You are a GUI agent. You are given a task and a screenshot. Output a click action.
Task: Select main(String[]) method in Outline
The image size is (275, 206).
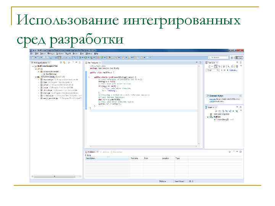pyautogui.click(x=223, y=119)
